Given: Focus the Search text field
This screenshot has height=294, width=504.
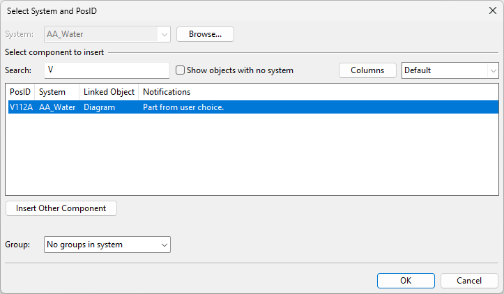Looking at the screenshot, I should [107, 70].
